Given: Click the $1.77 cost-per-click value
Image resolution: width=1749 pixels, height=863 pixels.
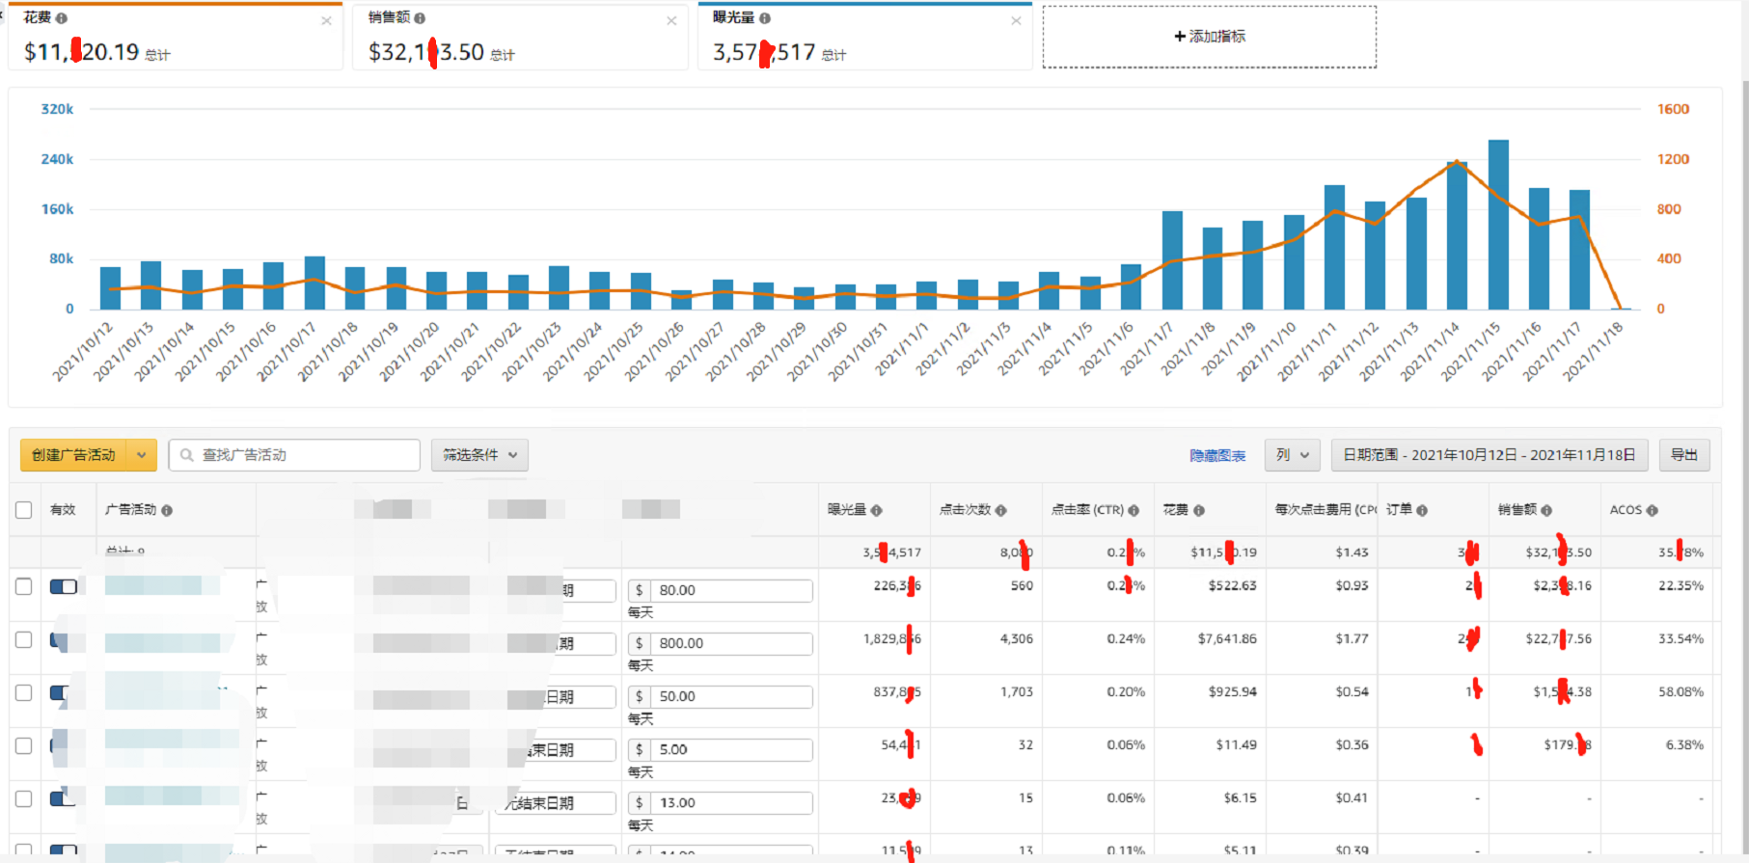Looking at the screenshot, I should [1353, 639].
